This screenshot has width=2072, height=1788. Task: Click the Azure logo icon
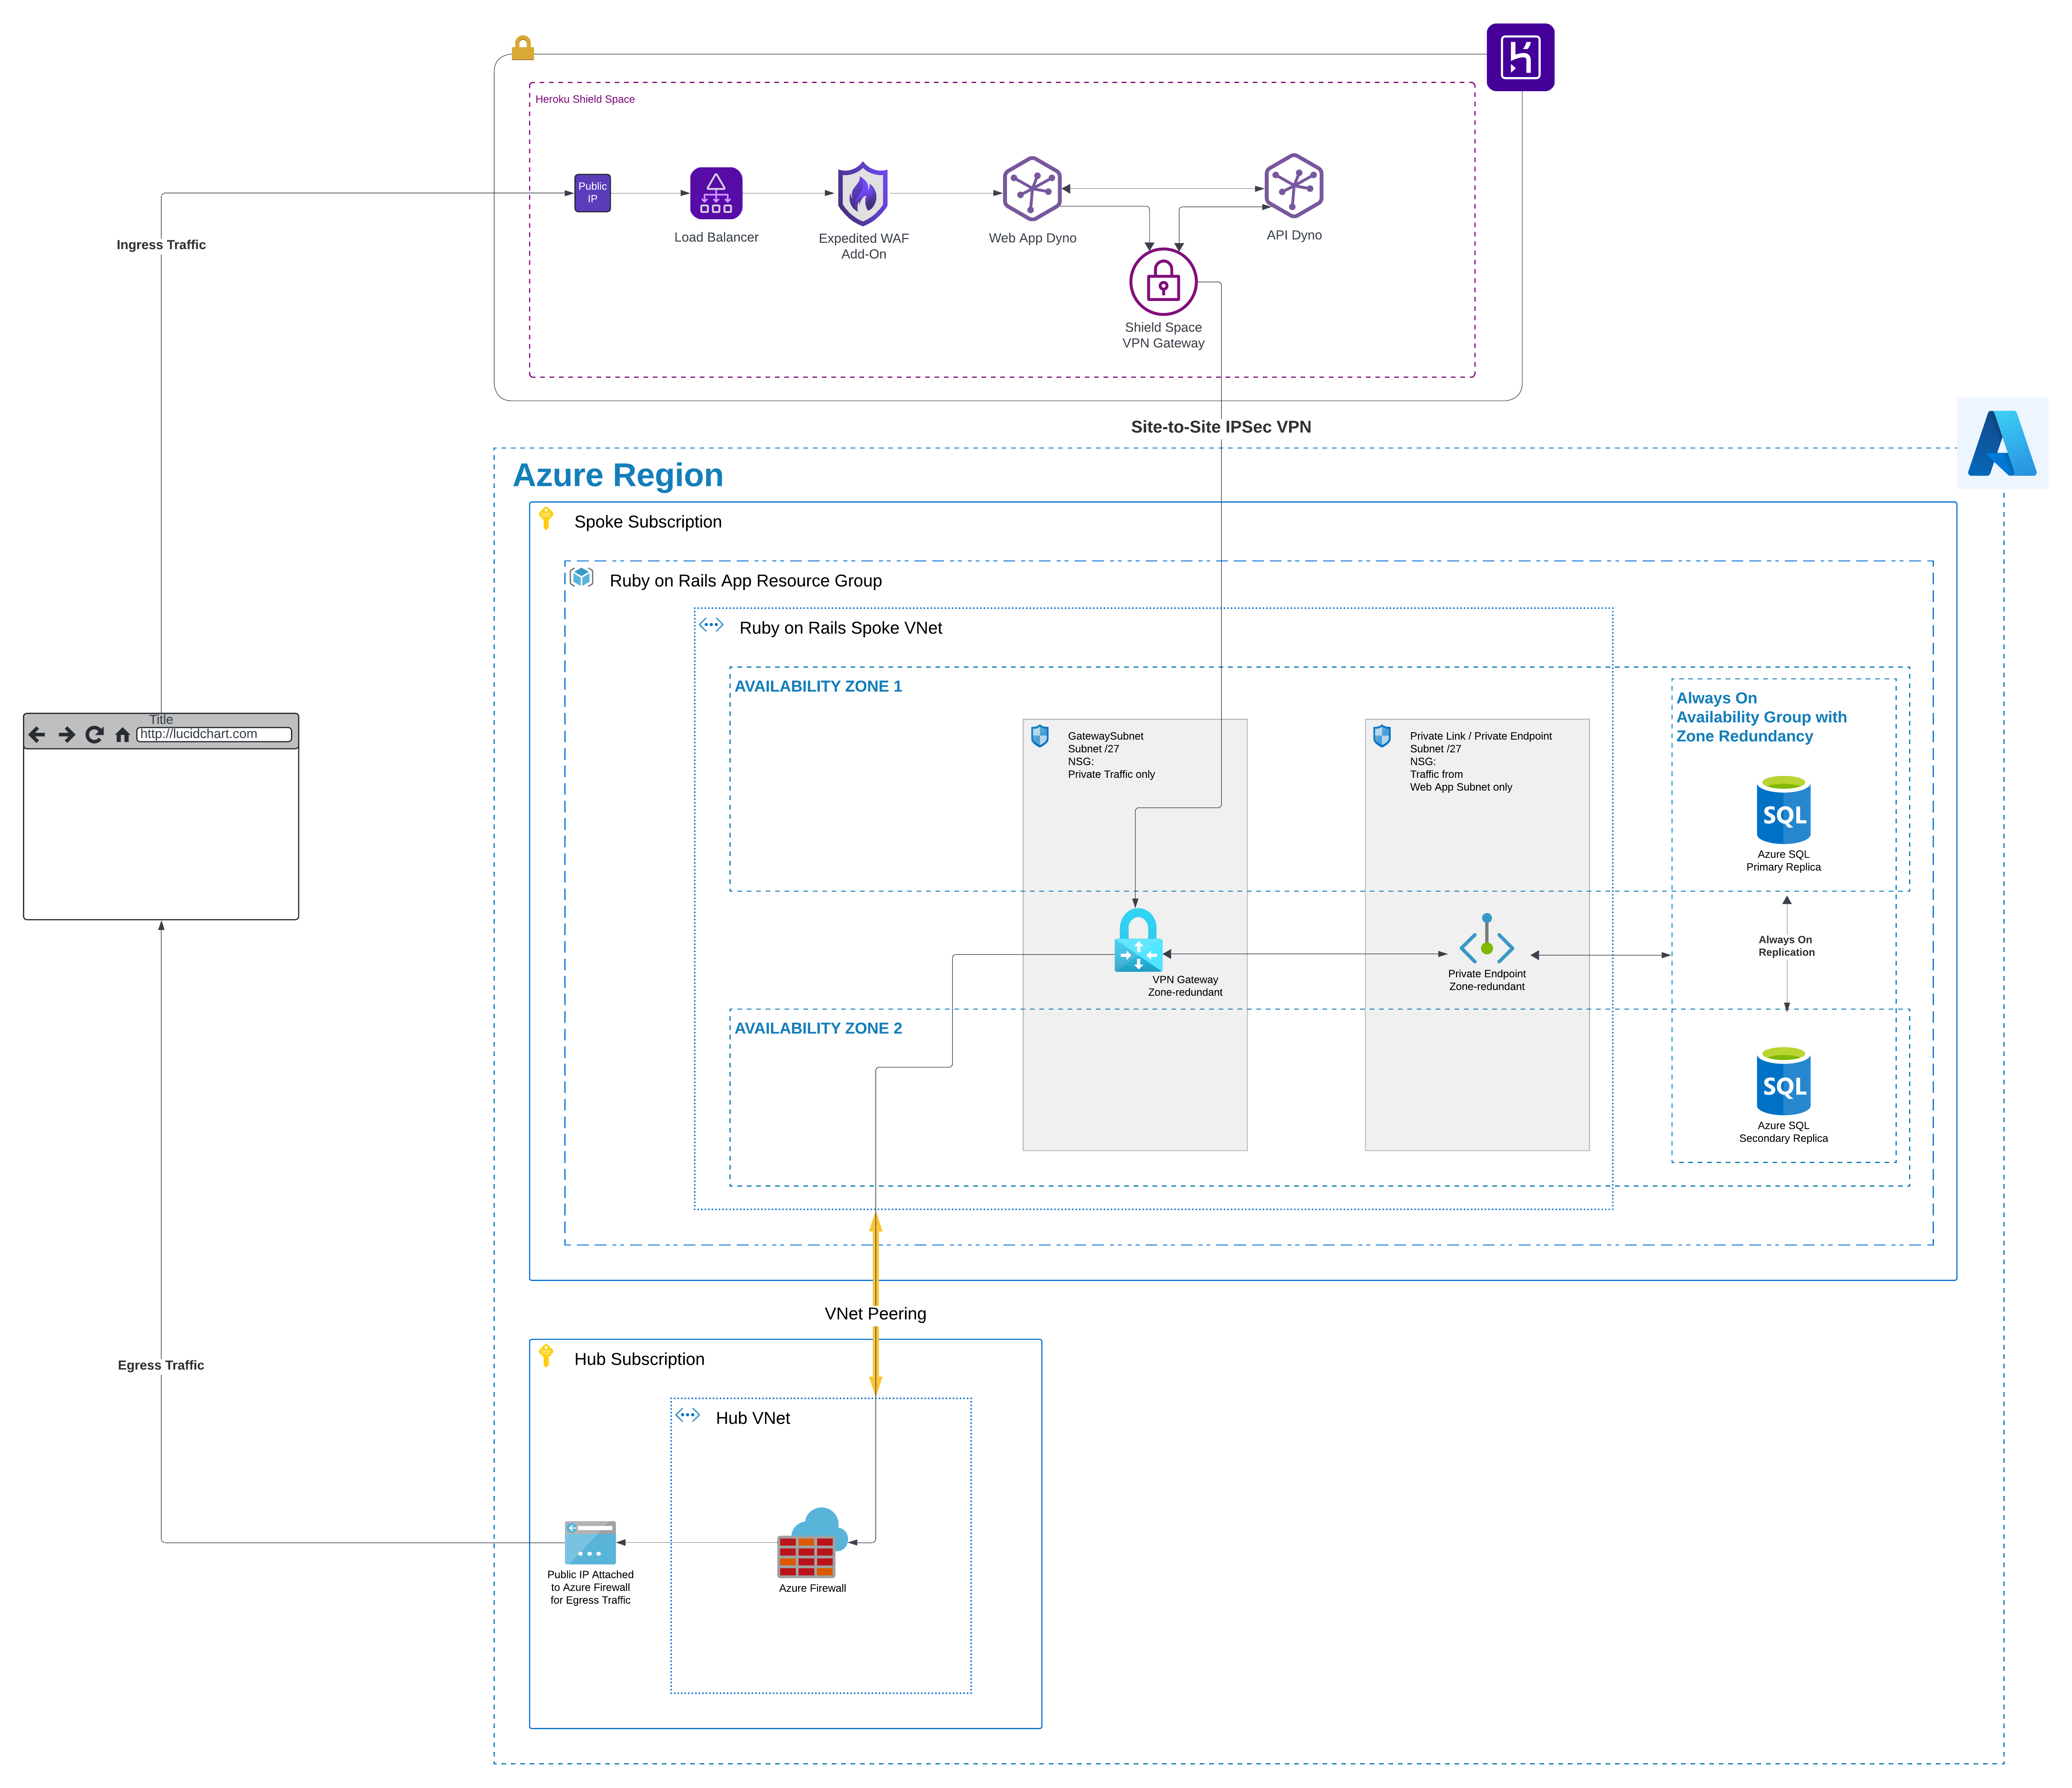[x=2002, y=443]
